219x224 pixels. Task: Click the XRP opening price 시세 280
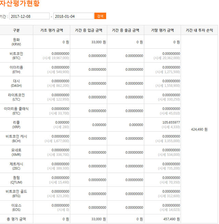61,127
